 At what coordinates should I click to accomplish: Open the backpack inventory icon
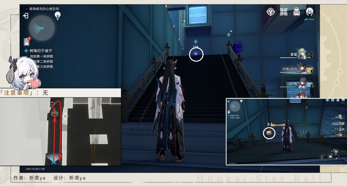click(297, 12)
